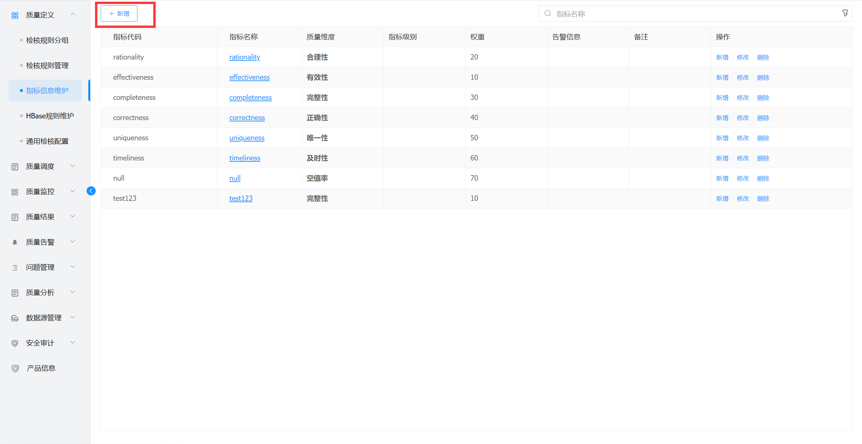Viewport: 862px width, 444px height.
Task: Click the 安全审计 shield icon
Action: tap(15, 343)
